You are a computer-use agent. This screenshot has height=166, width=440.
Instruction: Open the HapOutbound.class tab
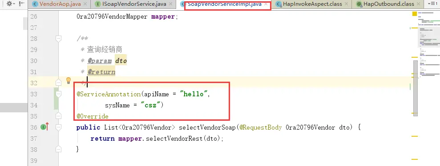tap(389, 4)
